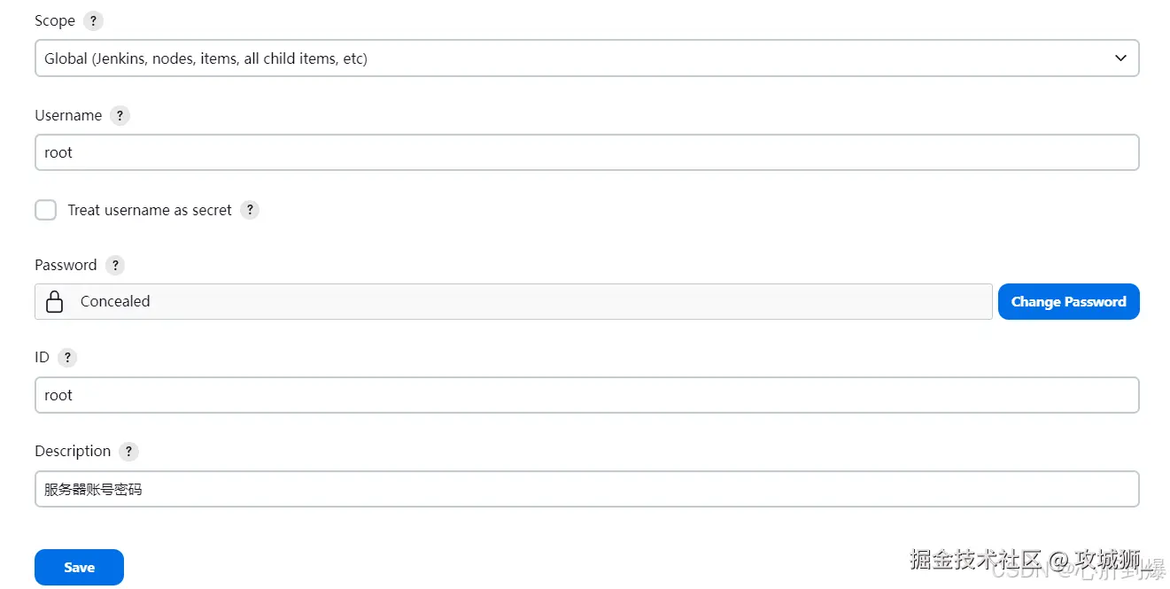1170x589 pixels.
Task: Click the Concealed password field
Action: 531,302
